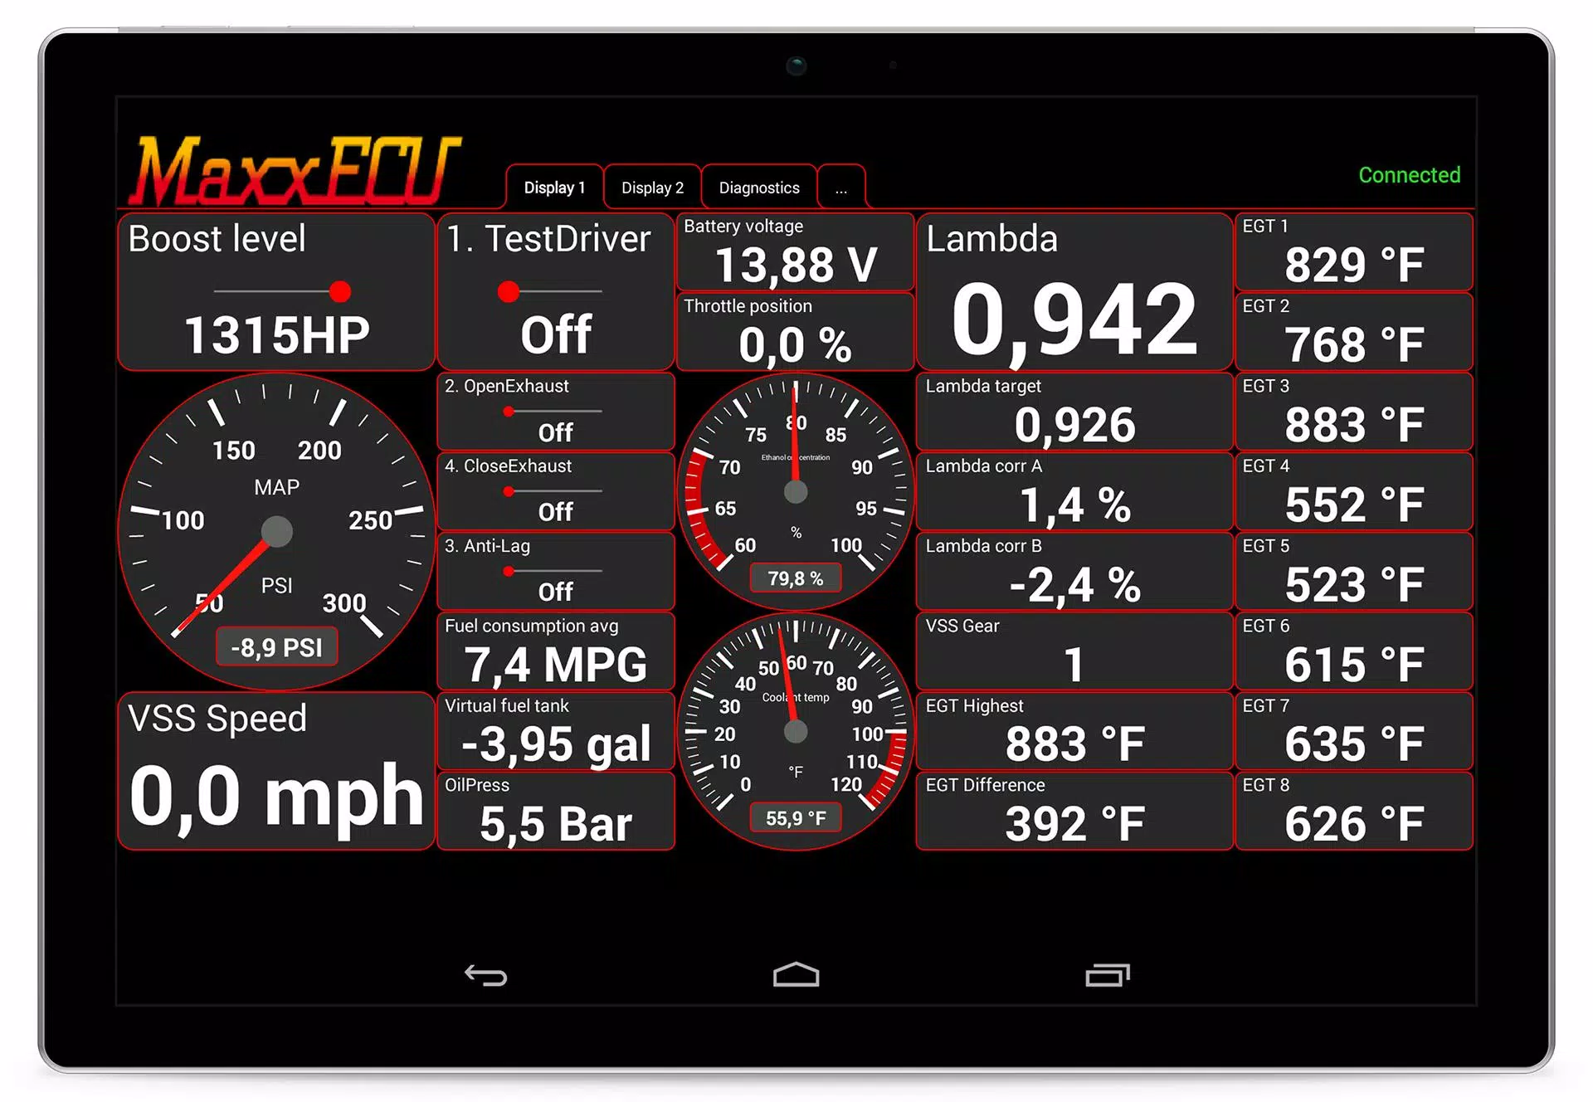Click the Connected status indicator

click(1398, 178)
